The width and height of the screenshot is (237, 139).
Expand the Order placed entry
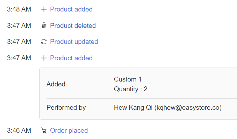(x=69, y=131)
